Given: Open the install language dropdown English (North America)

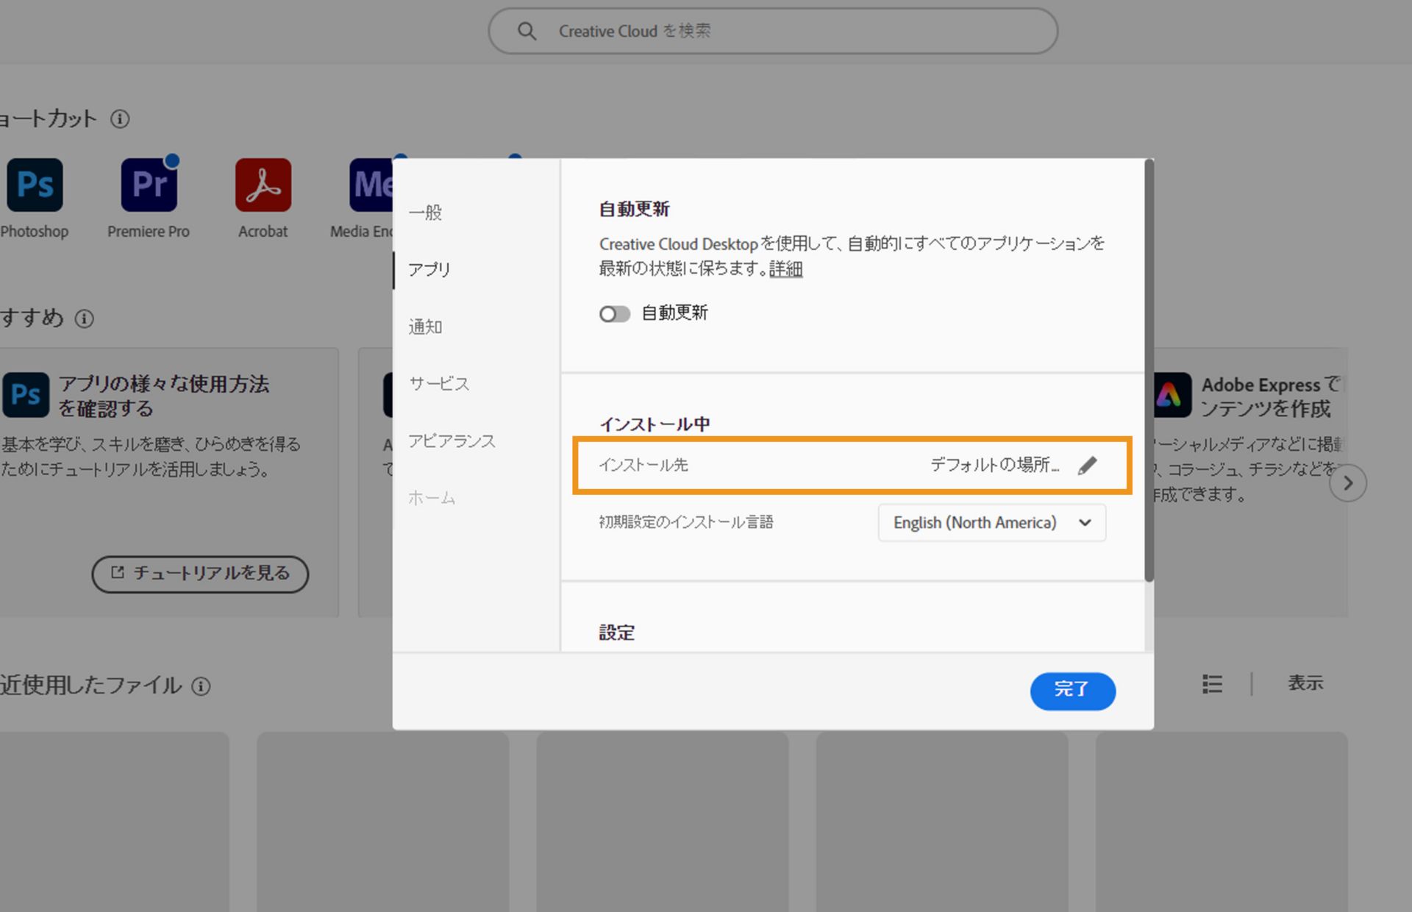Looking at the screenshot, I should pyautogui.click(x=991, y=523).
